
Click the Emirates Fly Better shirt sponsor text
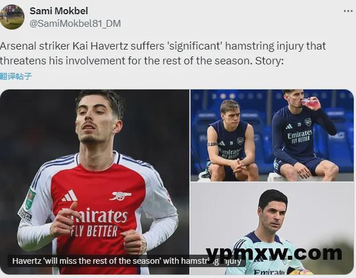pyautogui.click(x=95, y=223)
